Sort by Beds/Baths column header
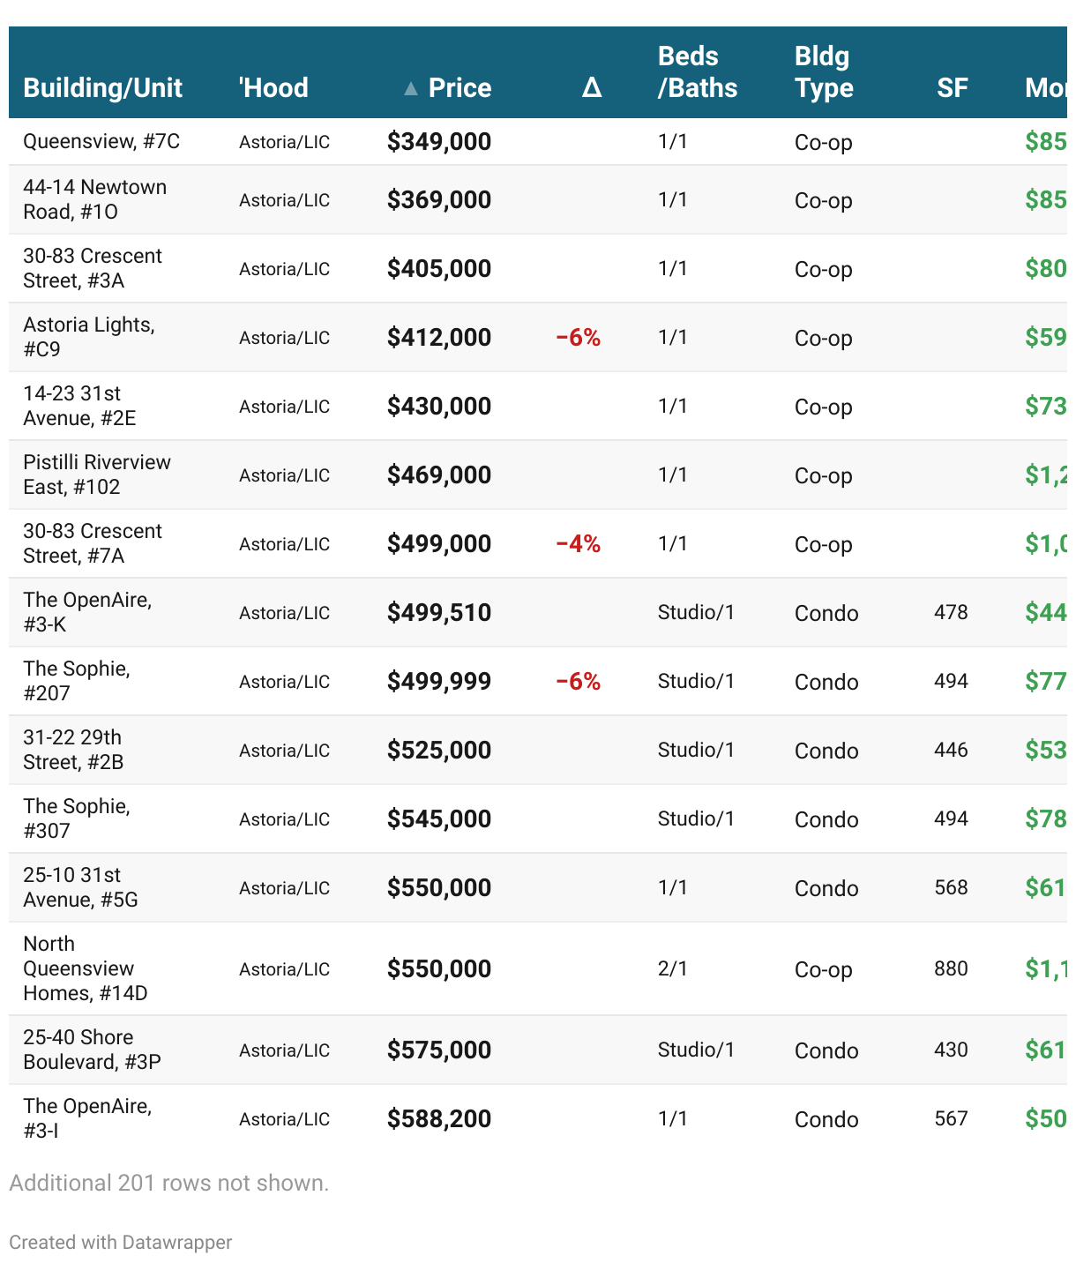Viewport: 1076px width, 1263px height. point(698,72)
